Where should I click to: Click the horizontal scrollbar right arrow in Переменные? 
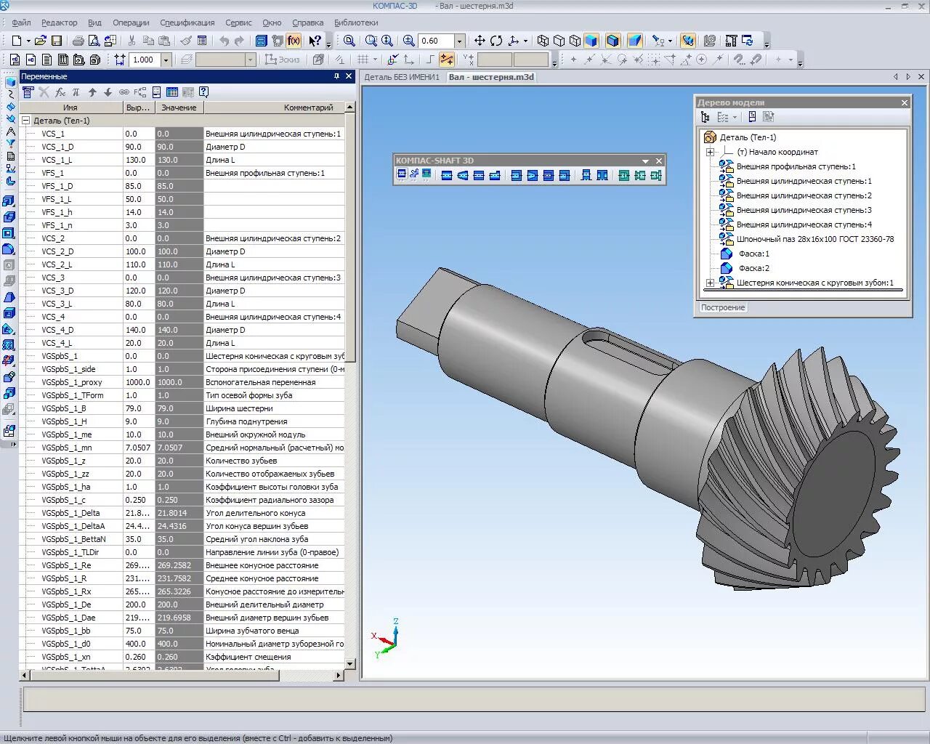(x=338, y=675)
